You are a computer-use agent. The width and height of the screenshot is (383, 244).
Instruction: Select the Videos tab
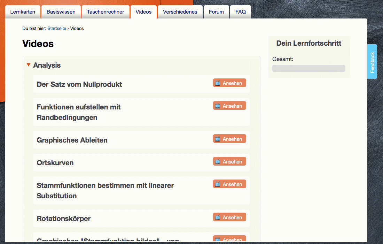click(x=143, y=12)
